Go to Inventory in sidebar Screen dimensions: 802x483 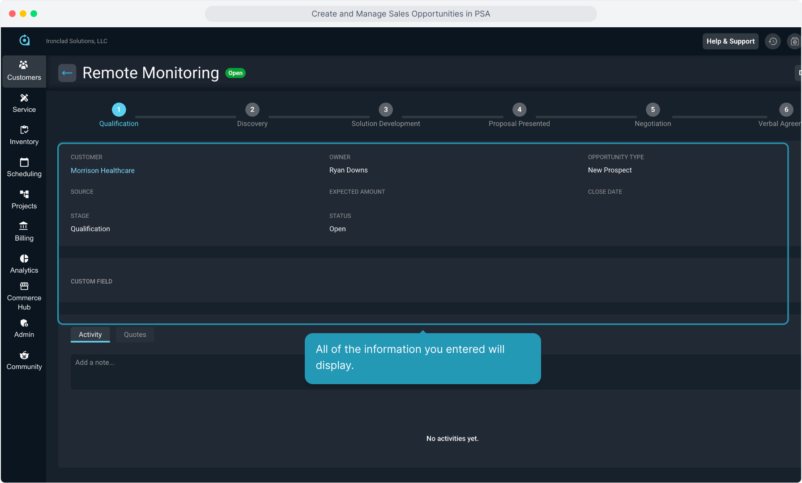(x=24, y=136)
